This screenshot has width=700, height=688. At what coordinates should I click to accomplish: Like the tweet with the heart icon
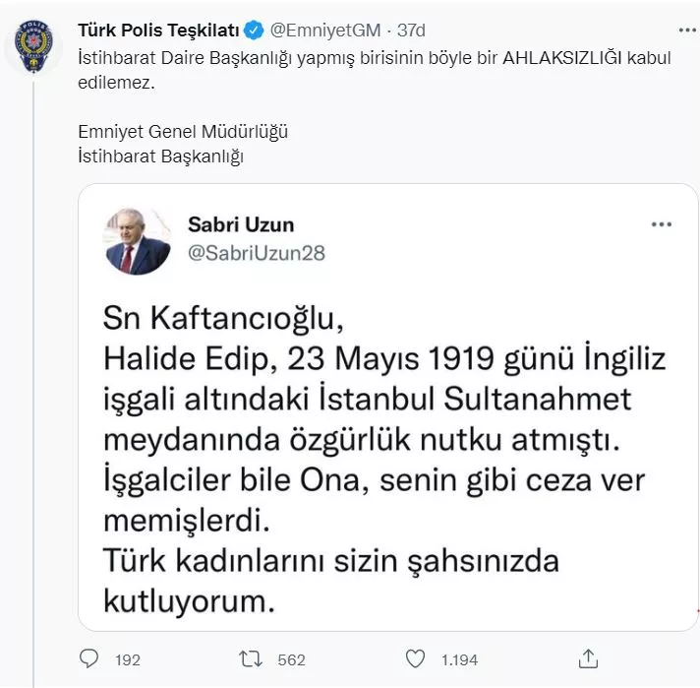pos(416,658)
